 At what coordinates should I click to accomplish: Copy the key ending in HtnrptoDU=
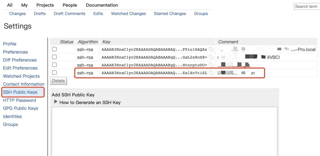(x=211, y=65)
